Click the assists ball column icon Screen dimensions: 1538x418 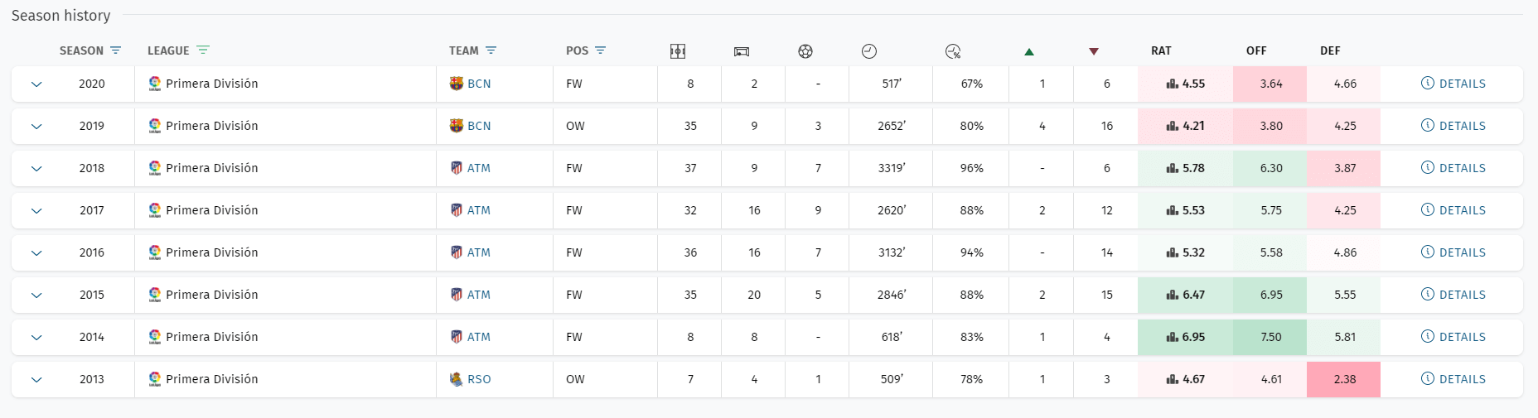click(805, 51)
